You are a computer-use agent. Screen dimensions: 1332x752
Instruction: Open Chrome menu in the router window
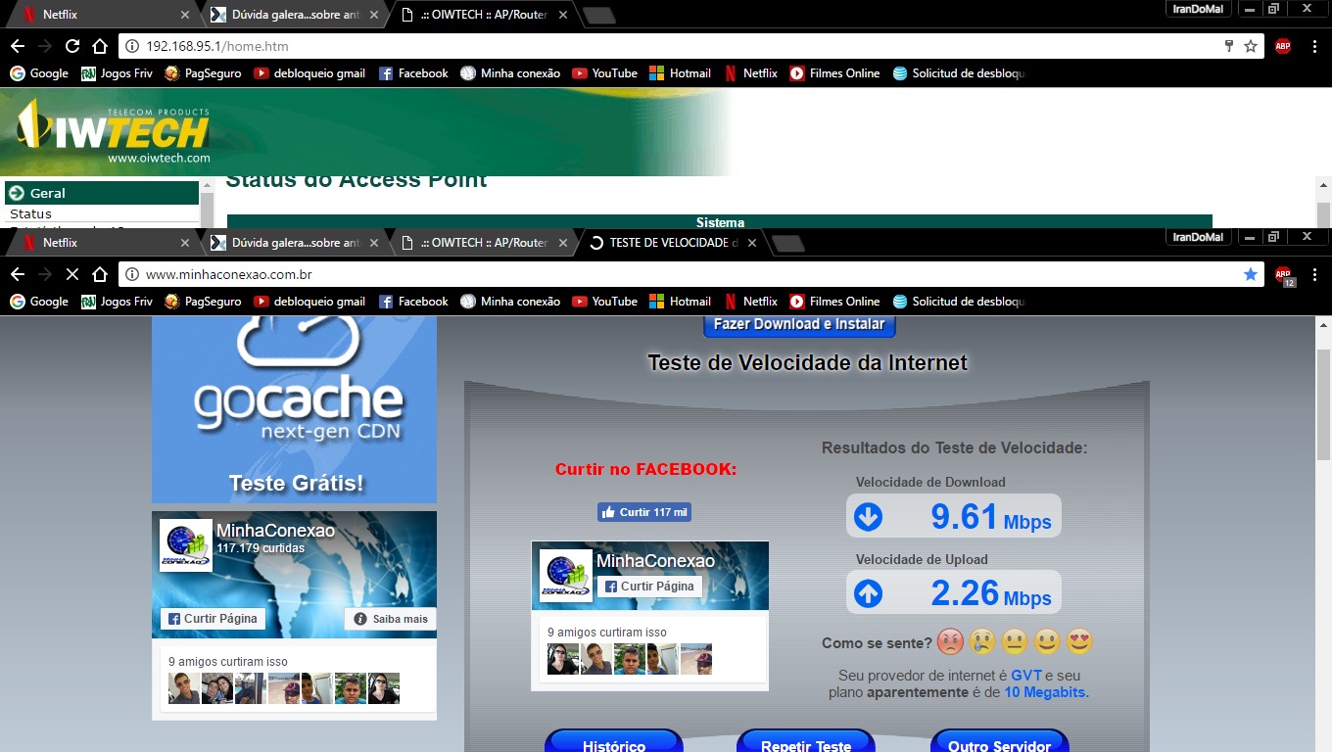click(1314, 46)
